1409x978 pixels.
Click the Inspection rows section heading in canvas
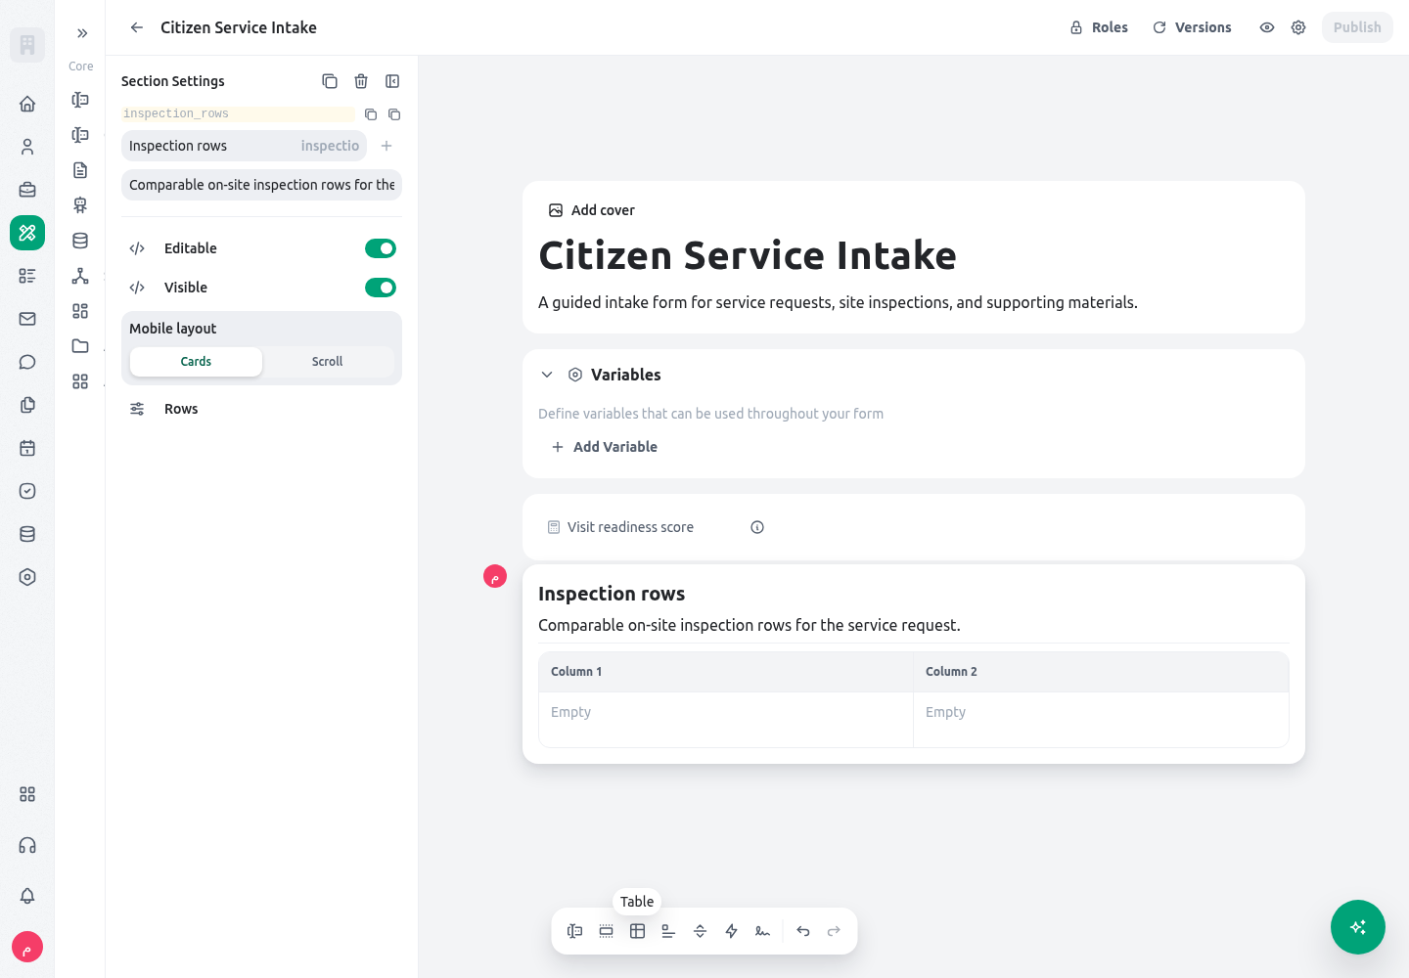612,594
